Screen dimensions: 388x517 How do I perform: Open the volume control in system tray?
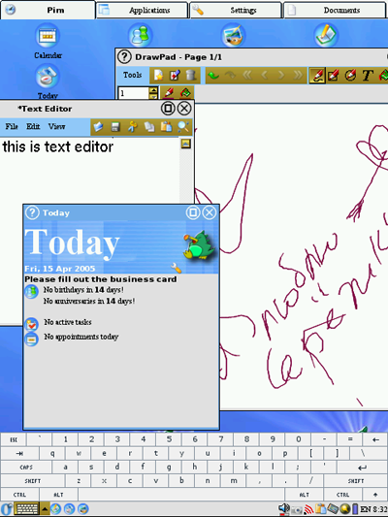284,509
